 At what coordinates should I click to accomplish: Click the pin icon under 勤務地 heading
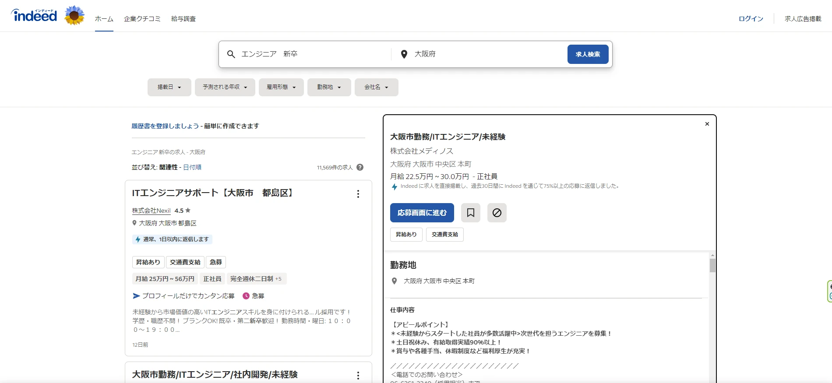click(394, 281)
